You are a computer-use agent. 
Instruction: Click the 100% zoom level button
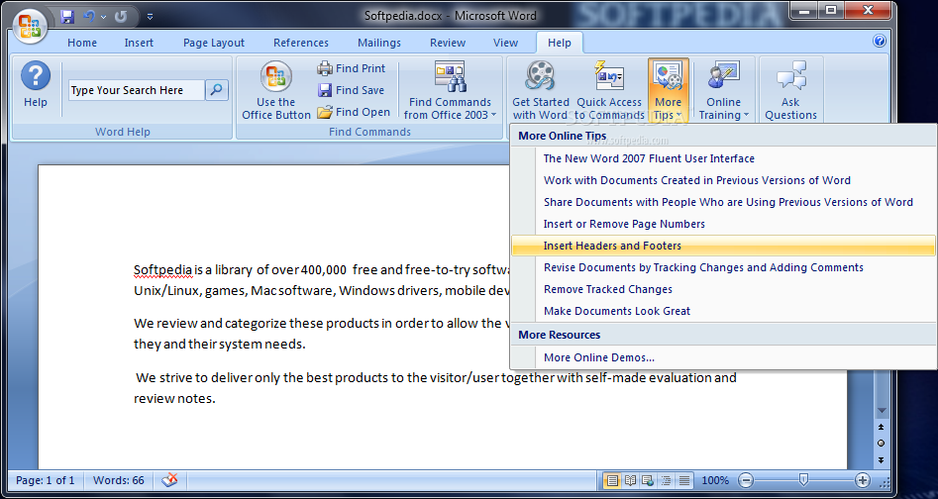(x=715, y=480)
